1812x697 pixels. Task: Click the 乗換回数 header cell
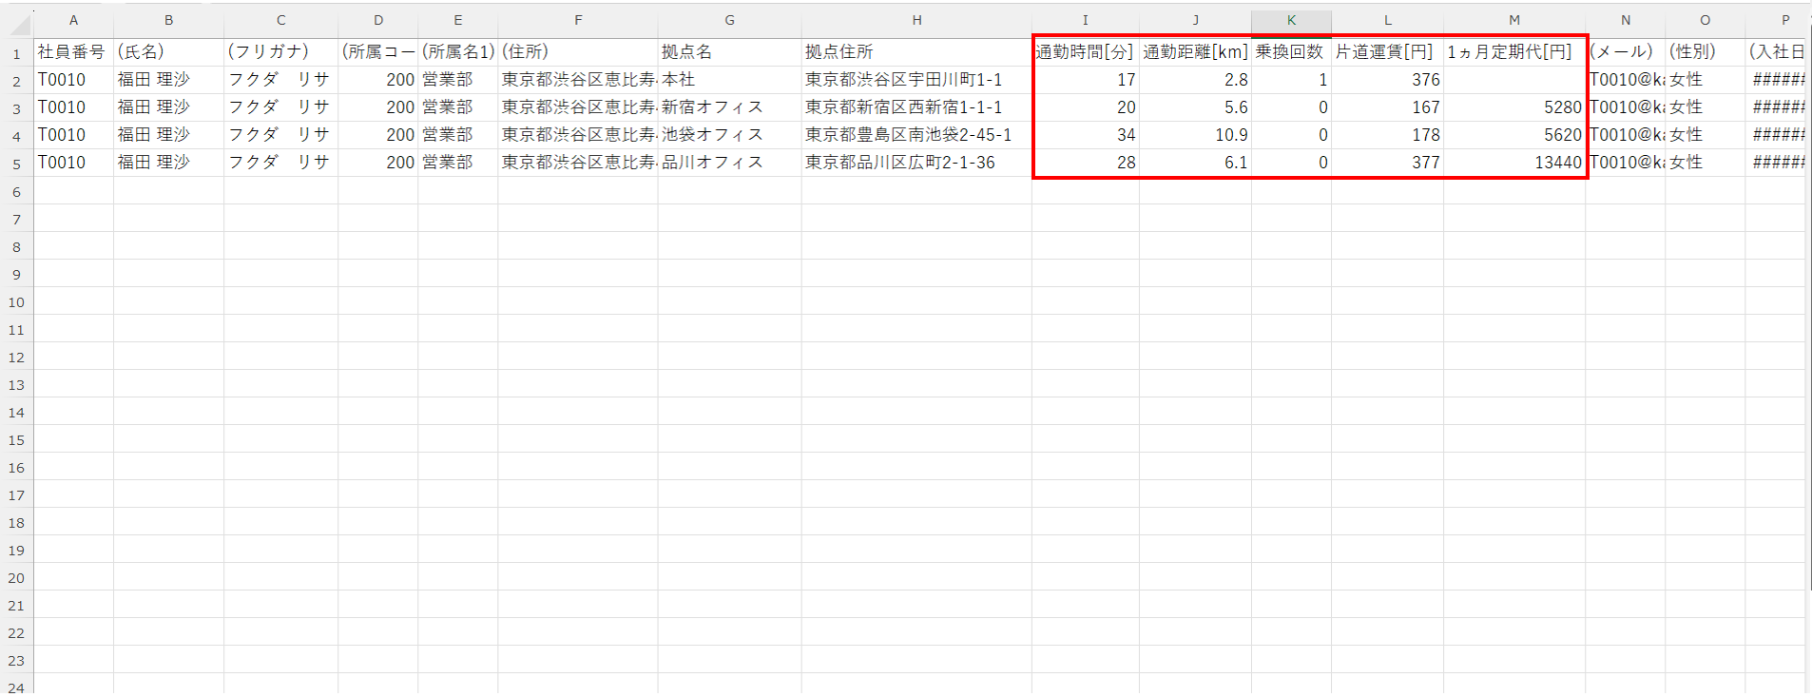click(x=1290, y=52)
